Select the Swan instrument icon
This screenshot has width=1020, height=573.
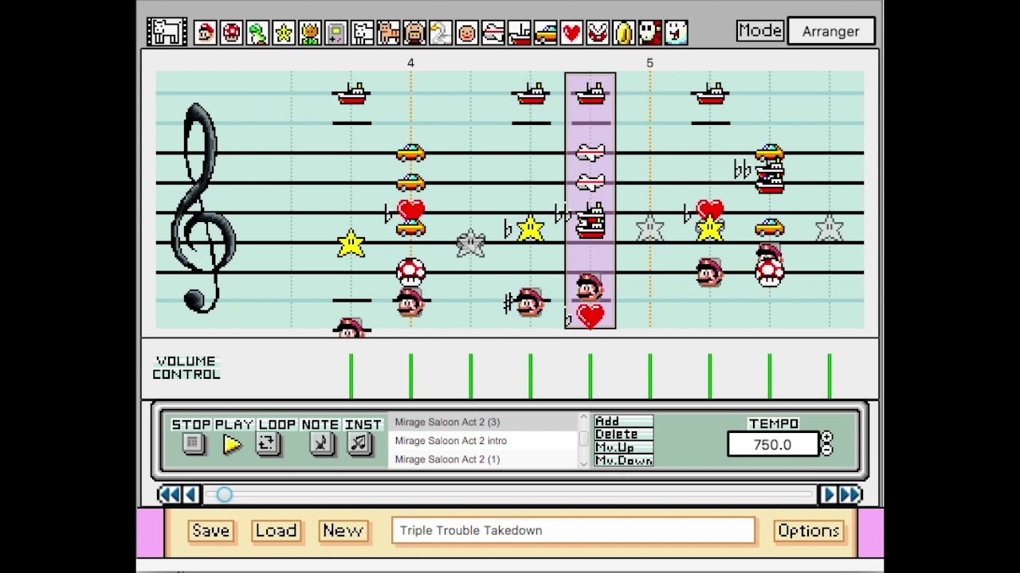tap(441, 33)
